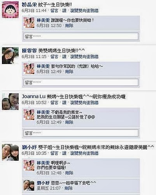Delete 劉小妤's 星期五 21:07 comment

68,188
